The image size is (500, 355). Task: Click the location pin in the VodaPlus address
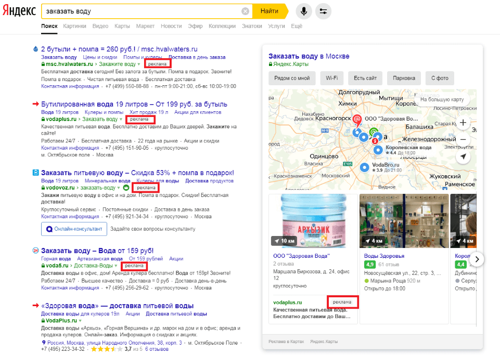coord(44,343)
